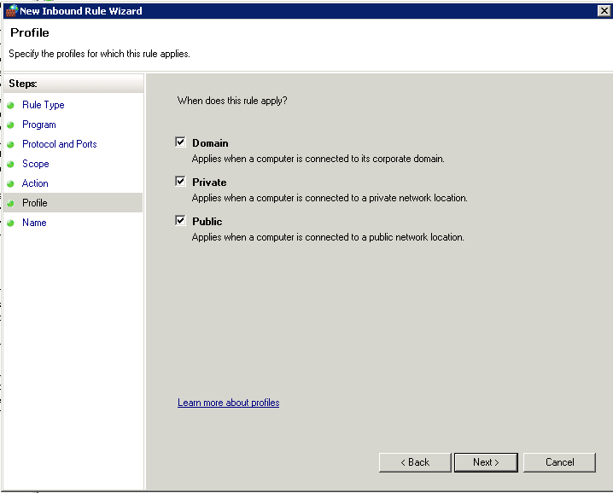Click the Back button
Image resolution: width=613 pixels, height=493 pixels.
click(x=415, y=462)
